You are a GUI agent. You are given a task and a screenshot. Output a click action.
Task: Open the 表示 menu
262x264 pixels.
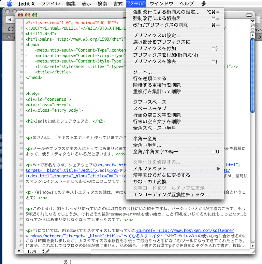click(86, 3)
